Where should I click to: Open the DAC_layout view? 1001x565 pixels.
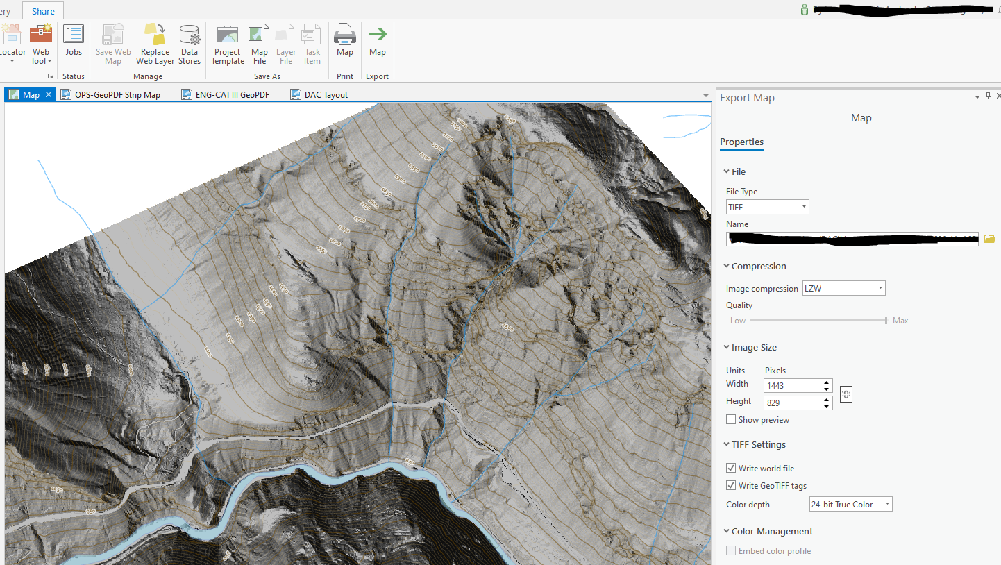pyautogui.click(x=326, y=94)
